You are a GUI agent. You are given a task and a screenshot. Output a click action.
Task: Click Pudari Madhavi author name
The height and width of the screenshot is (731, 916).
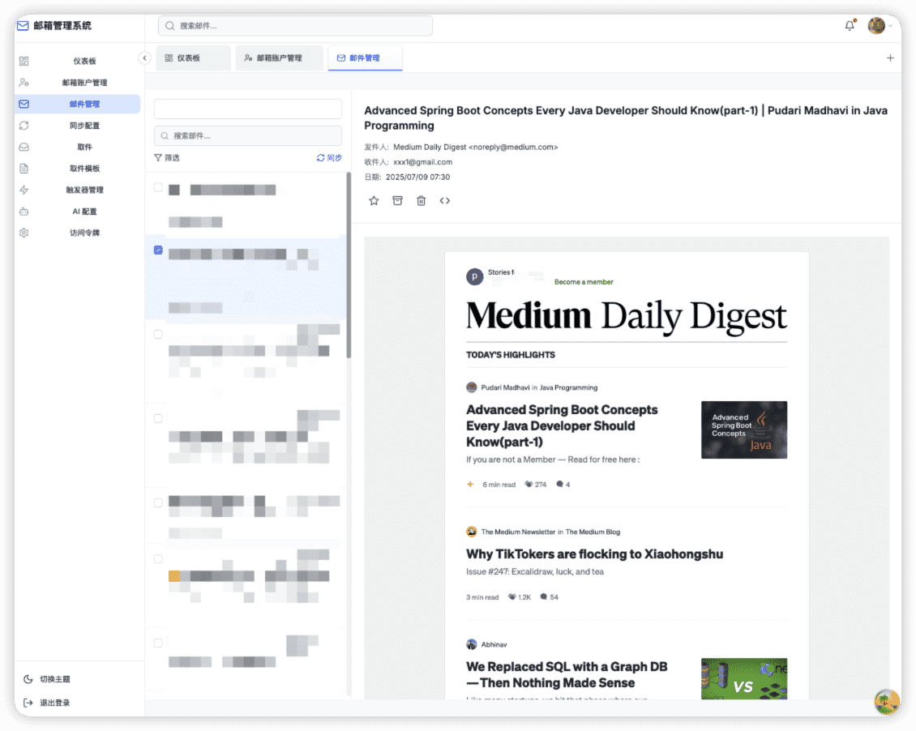(x=505, y=387)
